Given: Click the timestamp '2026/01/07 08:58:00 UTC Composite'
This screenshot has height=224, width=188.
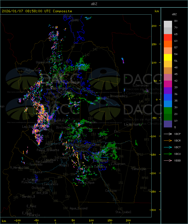Looking at the screenshot, I should (x=37, y=11).
